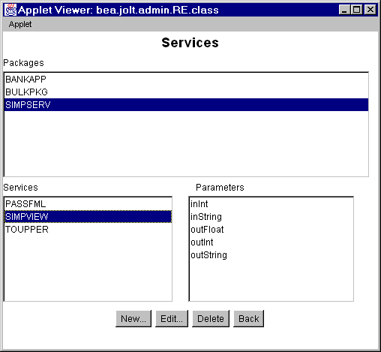Screen dimensions: 381x352
Task: Select the BULKPKG package
Action: [186, 92]
